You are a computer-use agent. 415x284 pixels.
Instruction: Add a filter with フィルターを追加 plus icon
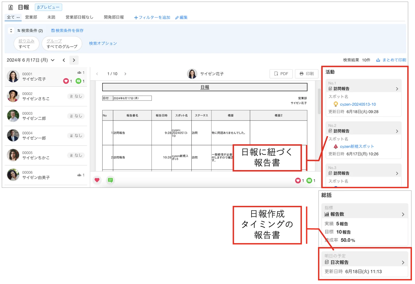[136, 18]
